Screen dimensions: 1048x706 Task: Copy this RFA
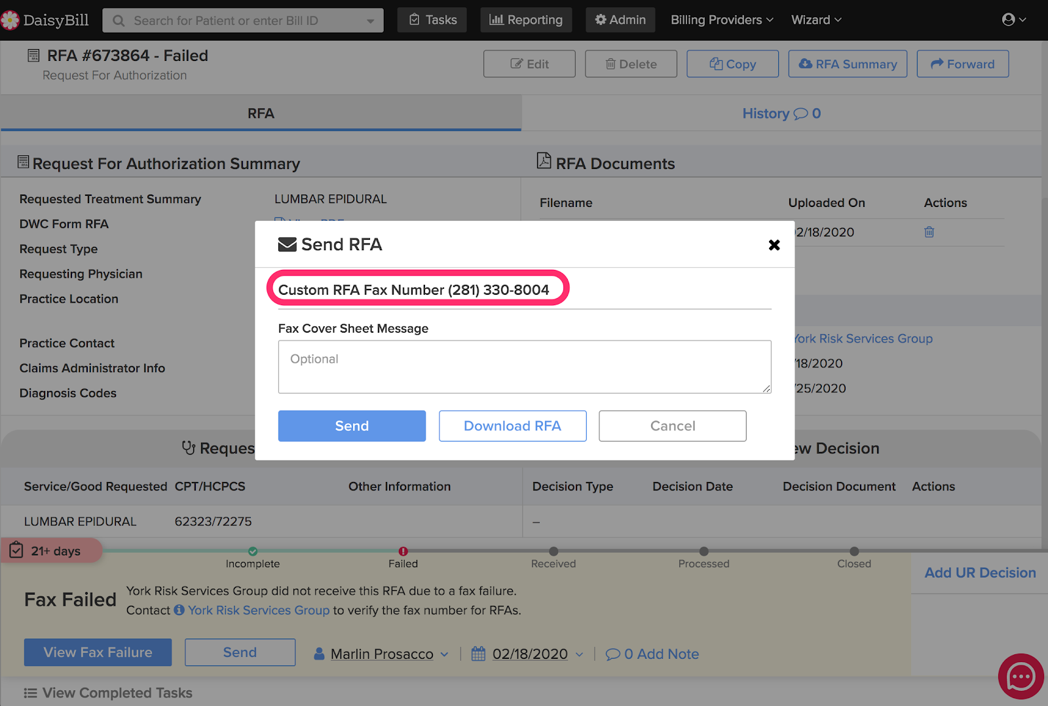coord(732,64)
